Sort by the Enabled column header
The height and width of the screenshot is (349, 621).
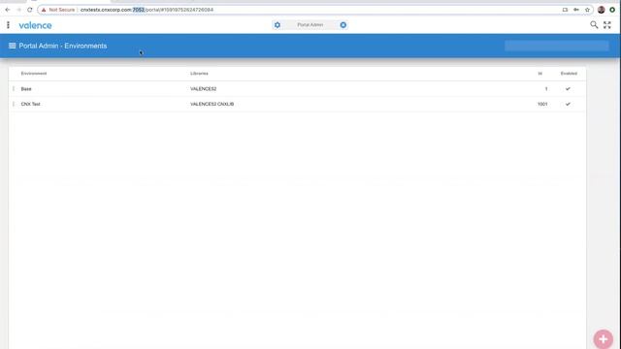[x=569, y=74]
